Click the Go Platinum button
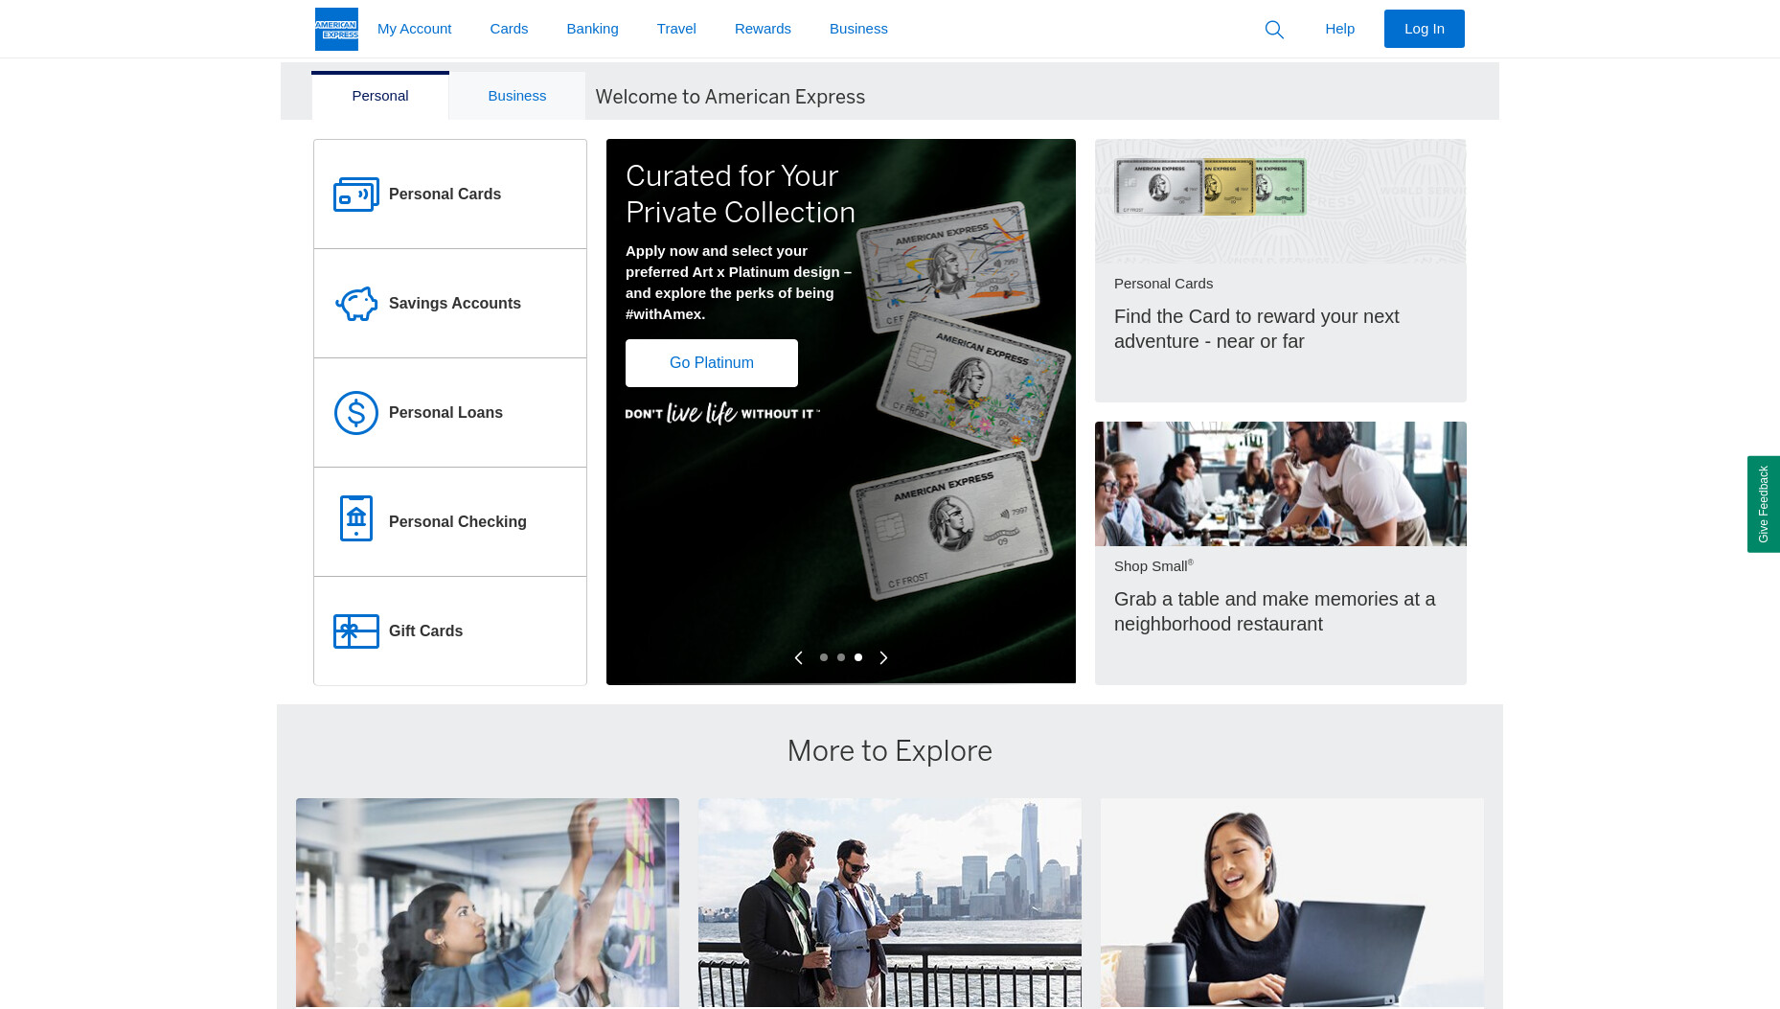The height and width of the screenshot is (1009, 1780). [711, 363]
